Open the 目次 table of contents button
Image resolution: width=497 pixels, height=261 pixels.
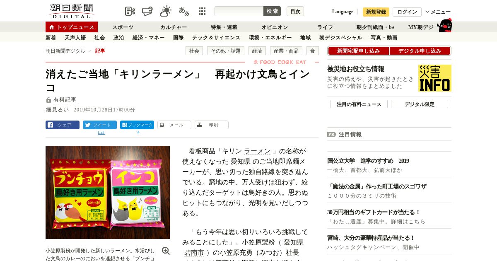click(x=295, y=11)
